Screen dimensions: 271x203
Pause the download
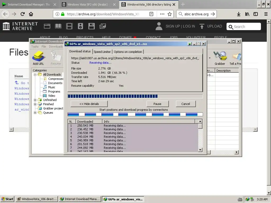pos(157,104)
